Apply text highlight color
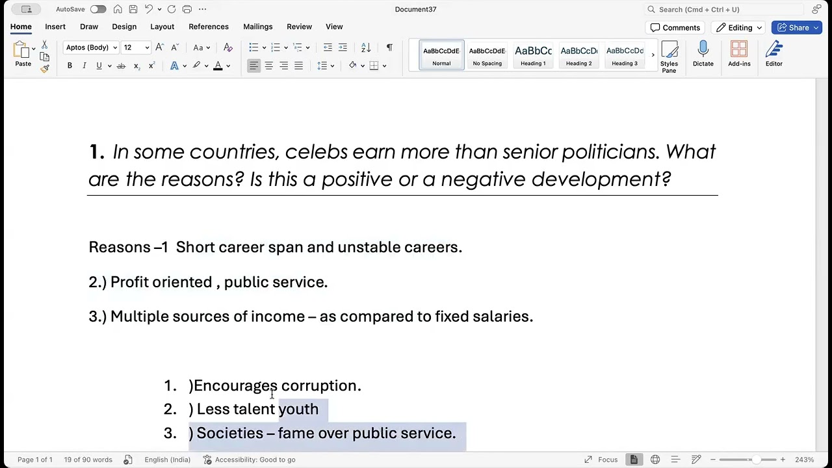The height and width of the screenshot is (468, 832). (196, 66)
